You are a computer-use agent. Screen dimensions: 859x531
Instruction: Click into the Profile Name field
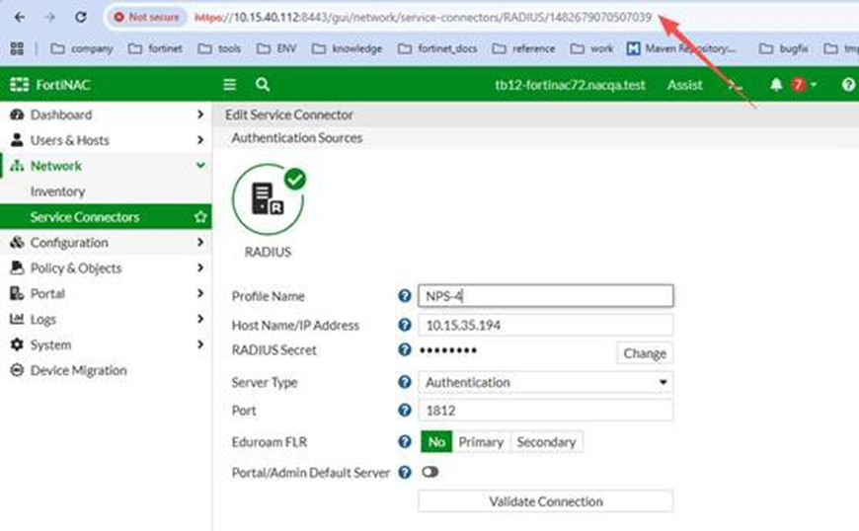click(546, 296)
